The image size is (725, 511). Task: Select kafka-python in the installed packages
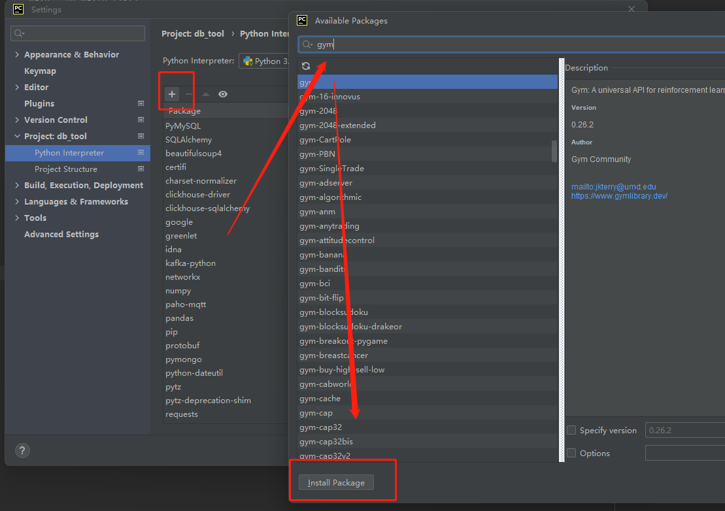click(x=226, y=263)
